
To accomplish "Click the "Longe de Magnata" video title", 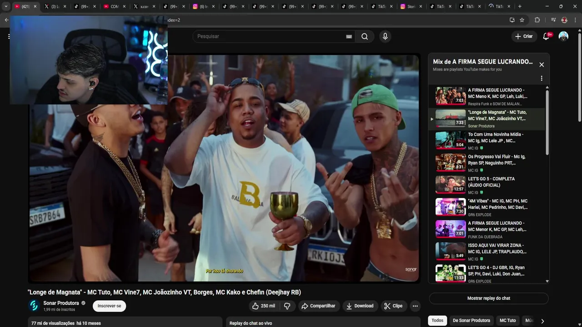I will tap(164, 292).
